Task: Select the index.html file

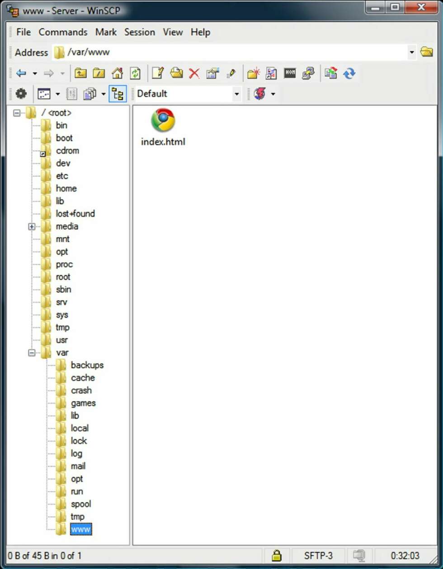Action: (x=163, y=127)
